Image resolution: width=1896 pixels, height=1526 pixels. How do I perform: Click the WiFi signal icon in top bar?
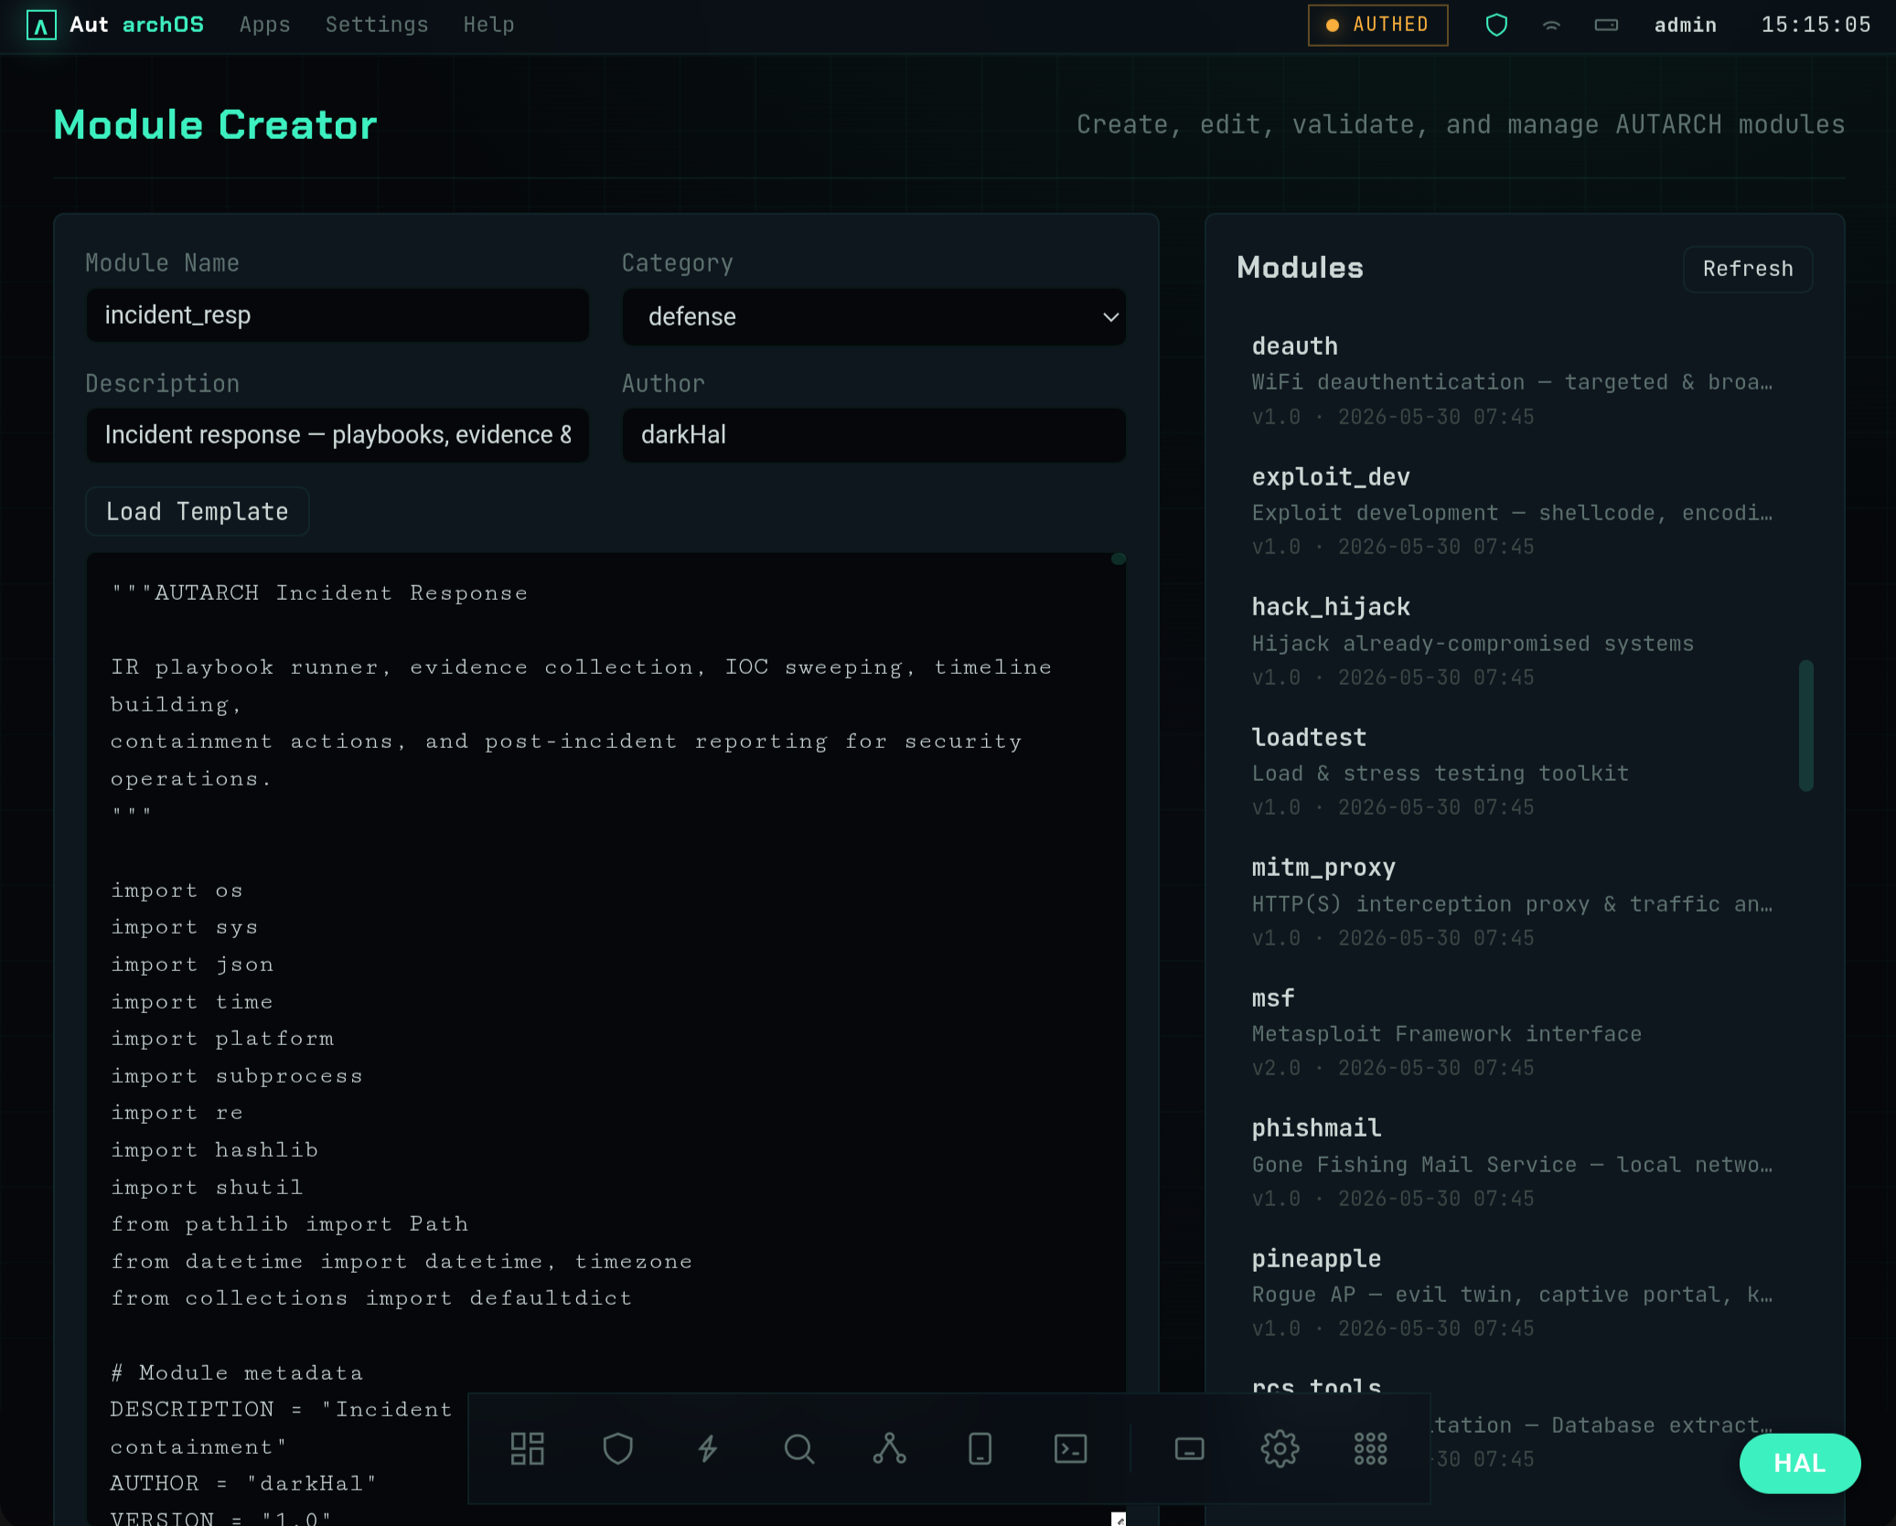[1551, 25]
